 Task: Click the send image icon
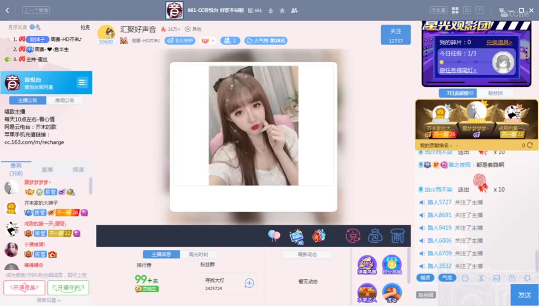tap(496, 278)
